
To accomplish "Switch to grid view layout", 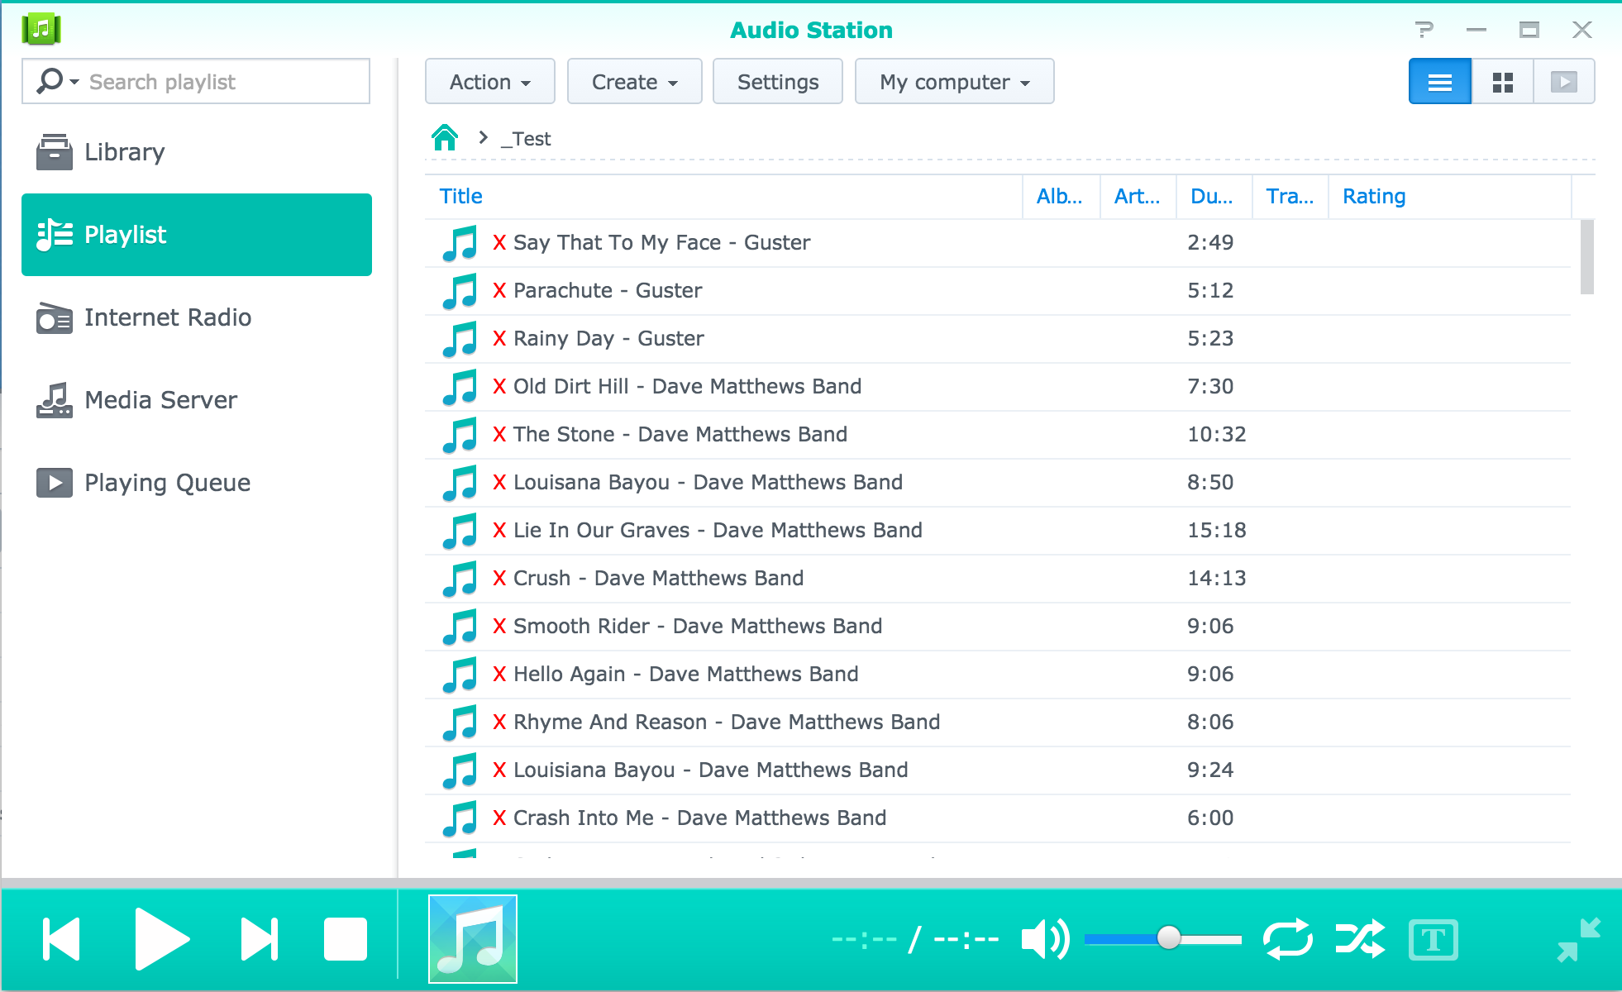I will tap(1503, 83).
